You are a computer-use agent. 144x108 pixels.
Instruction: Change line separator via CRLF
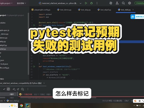(127, 101)
